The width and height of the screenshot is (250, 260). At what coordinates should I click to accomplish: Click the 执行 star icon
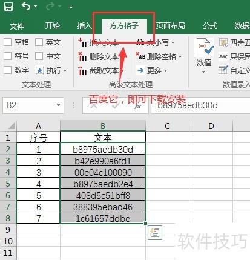tap(39, 70)
